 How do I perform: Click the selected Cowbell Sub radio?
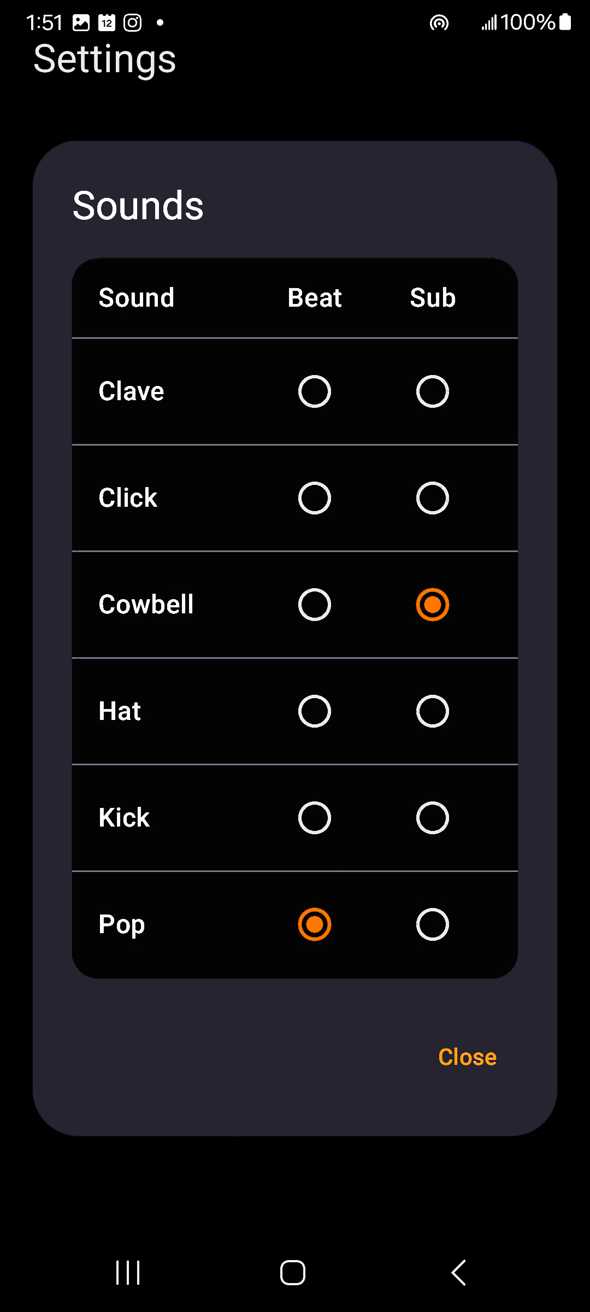tap(432, 604)
